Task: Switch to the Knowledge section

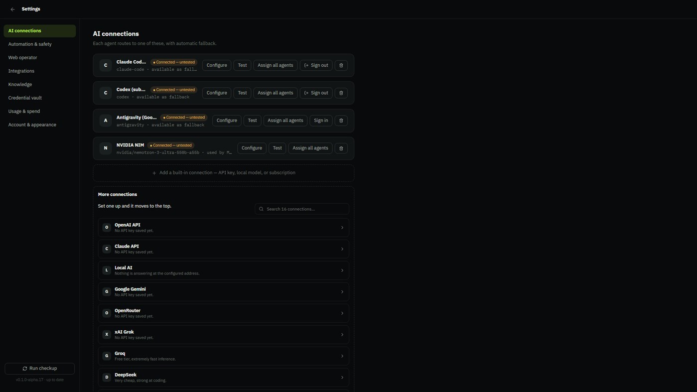Action: (40, 85)
